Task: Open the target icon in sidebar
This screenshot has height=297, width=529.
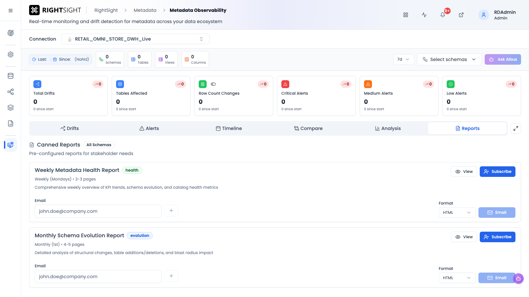Action: click(x=11, y=33)
